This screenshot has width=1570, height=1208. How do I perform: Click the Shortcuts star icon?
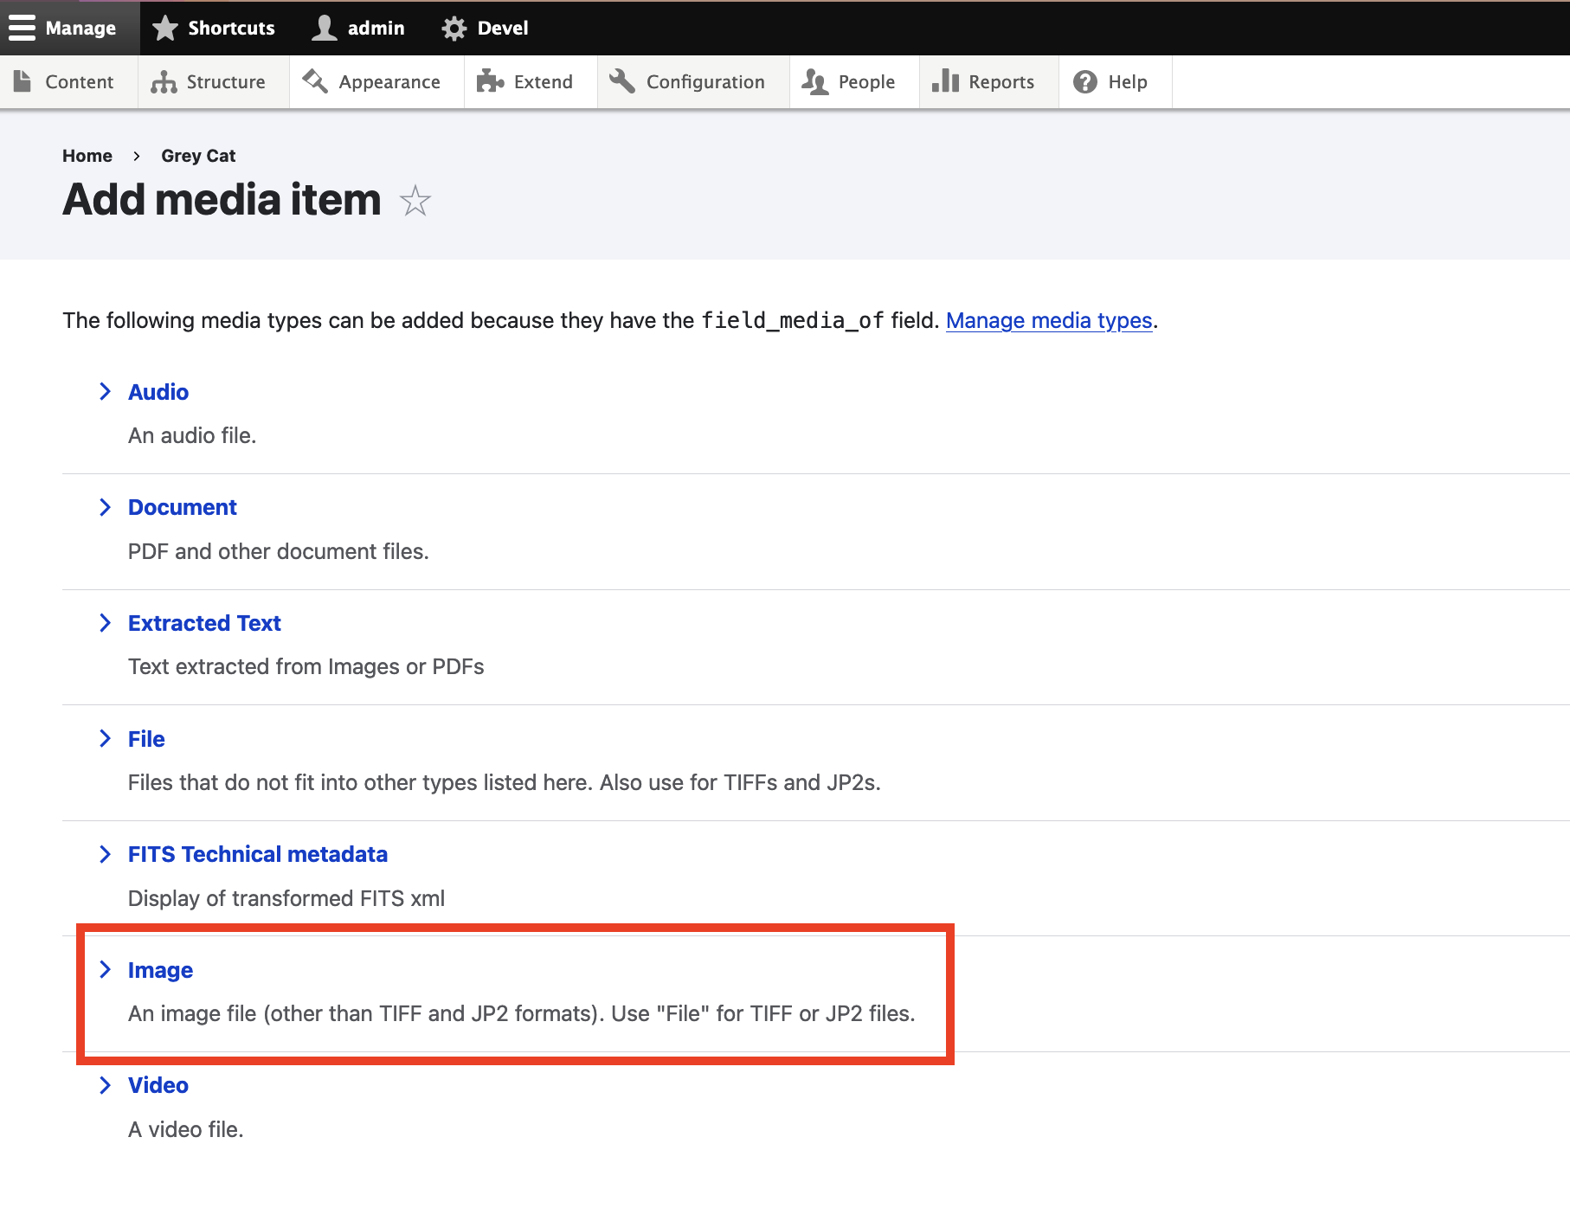point(164,27)
